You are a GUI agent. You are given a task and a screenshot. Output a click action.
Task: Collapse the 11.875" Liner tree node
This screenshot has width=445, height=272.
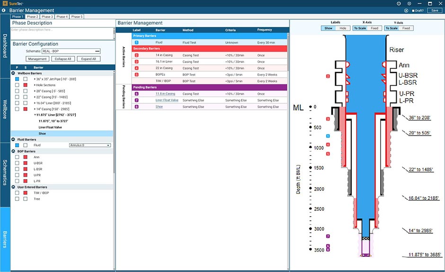point(35,115)
